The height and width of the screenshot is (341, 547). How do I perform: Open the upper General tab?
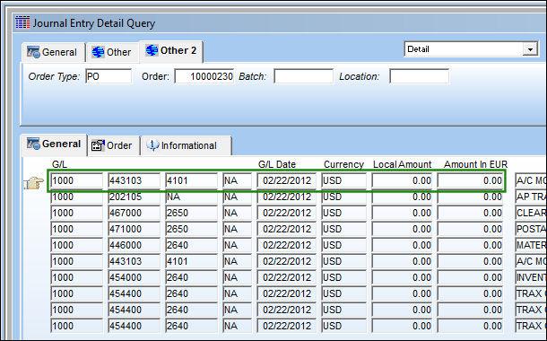click(x=53, y=52)
